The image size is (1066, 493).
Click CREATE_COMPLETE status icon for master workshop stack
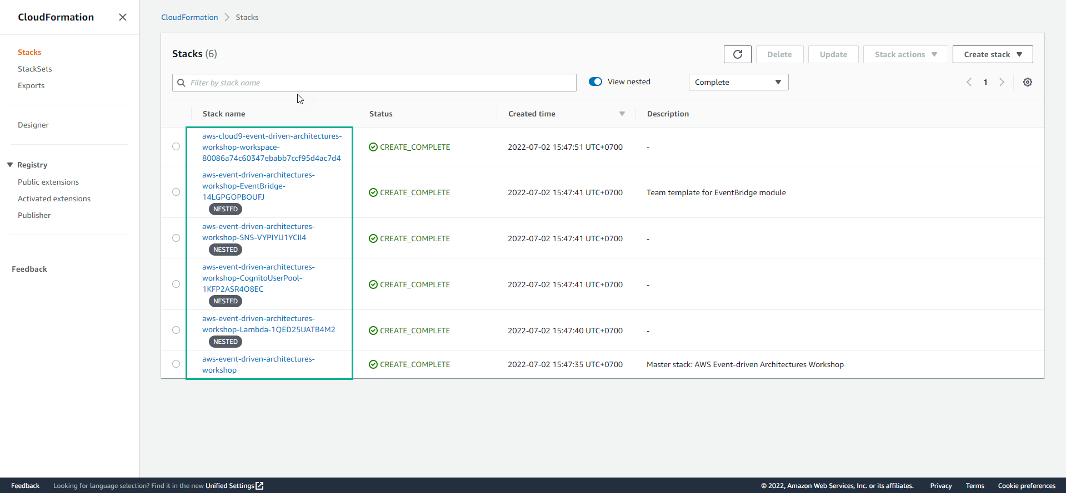tap(373, 364)
